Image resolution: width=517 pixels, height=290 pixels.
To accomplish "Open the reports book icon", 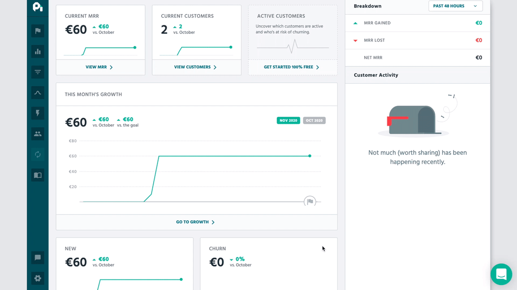I will tap(37, 175).
